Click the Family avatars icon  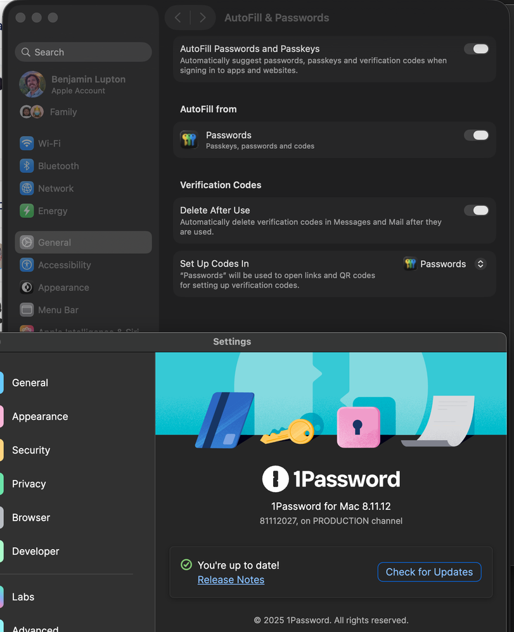[x=32, y=112]
